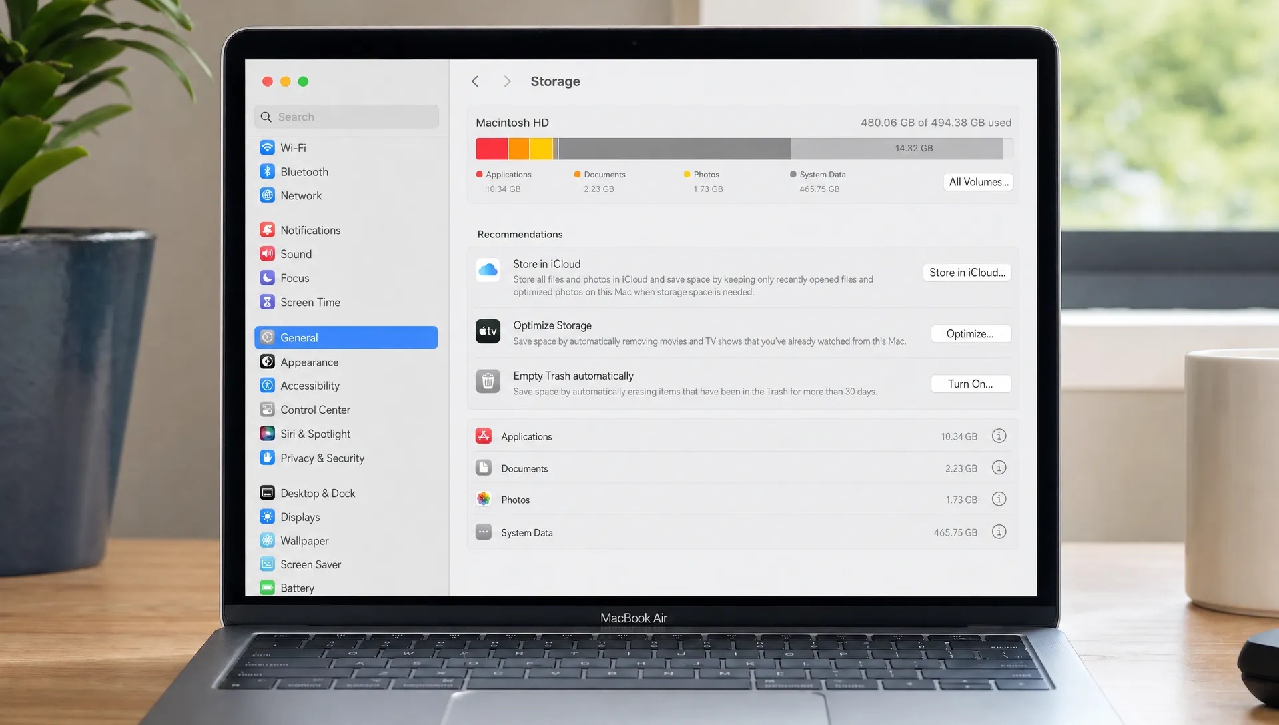
Task: Click the Displays sun icon
Action: 267,517
